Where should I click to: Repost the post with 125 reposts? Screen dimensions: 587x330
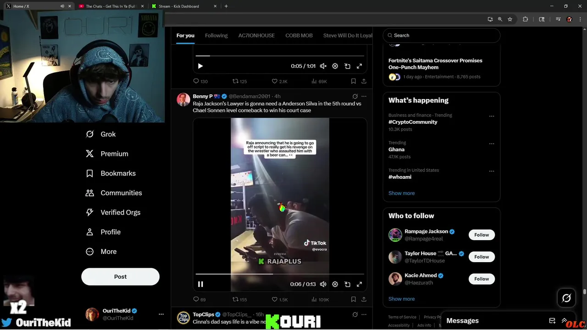click(239, 81)
